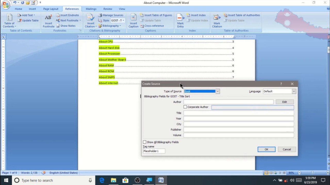Click Insert Endnote
The height and width of the screenshot is (185, 330).
click(x=68, y=15)
